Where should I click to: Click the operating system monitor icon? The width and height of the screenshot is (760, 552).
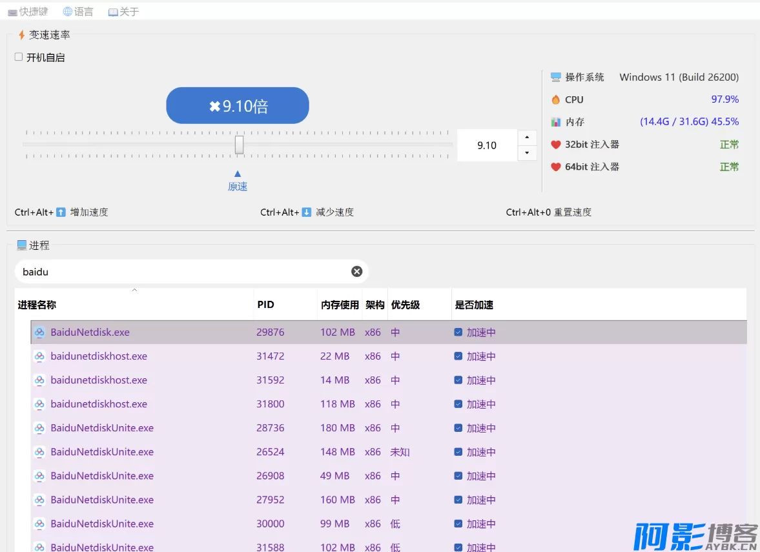point(555,77)
